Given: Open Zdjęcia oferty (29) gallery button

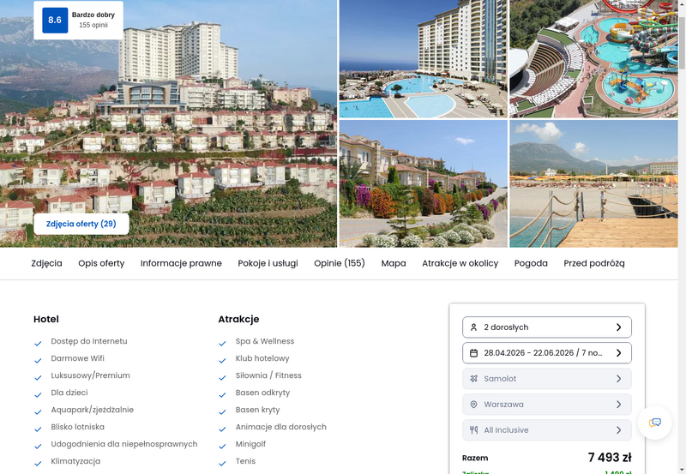Looking at the screenshot, I should coord(81,224).
